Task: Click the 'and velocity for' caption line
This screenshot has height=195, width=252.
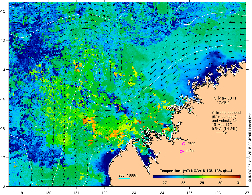Action: point(224,121)
